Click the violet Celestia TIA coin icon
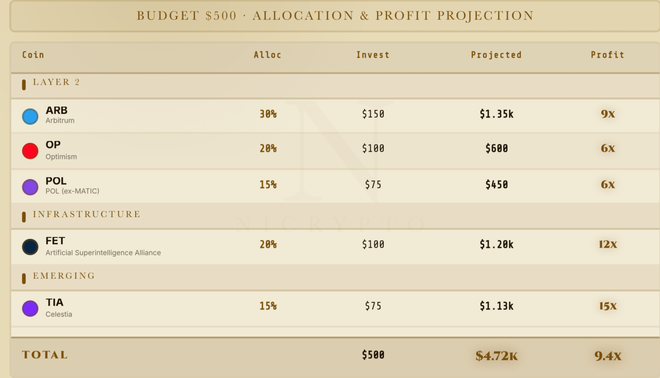The width and height of the screenshot is (660, 378). tap(30, 308)
